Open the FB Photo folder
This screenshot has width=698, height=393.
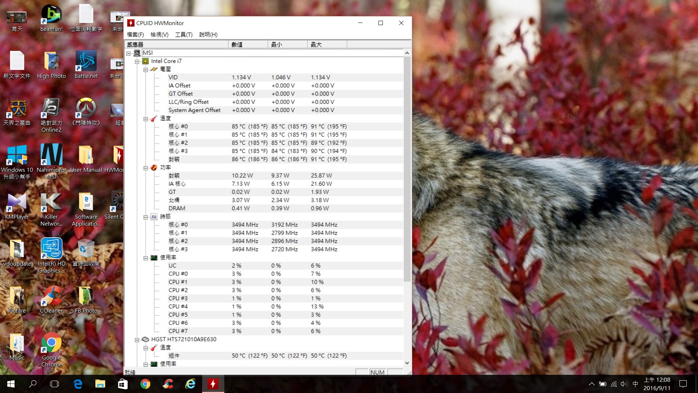[x=86, y=299]
